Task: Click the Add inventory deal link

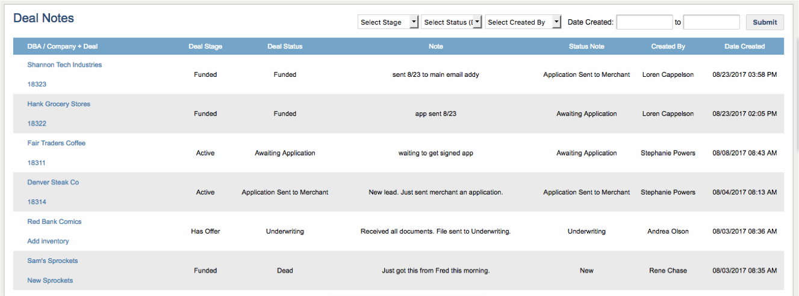Action: click(x=48, y=241)
